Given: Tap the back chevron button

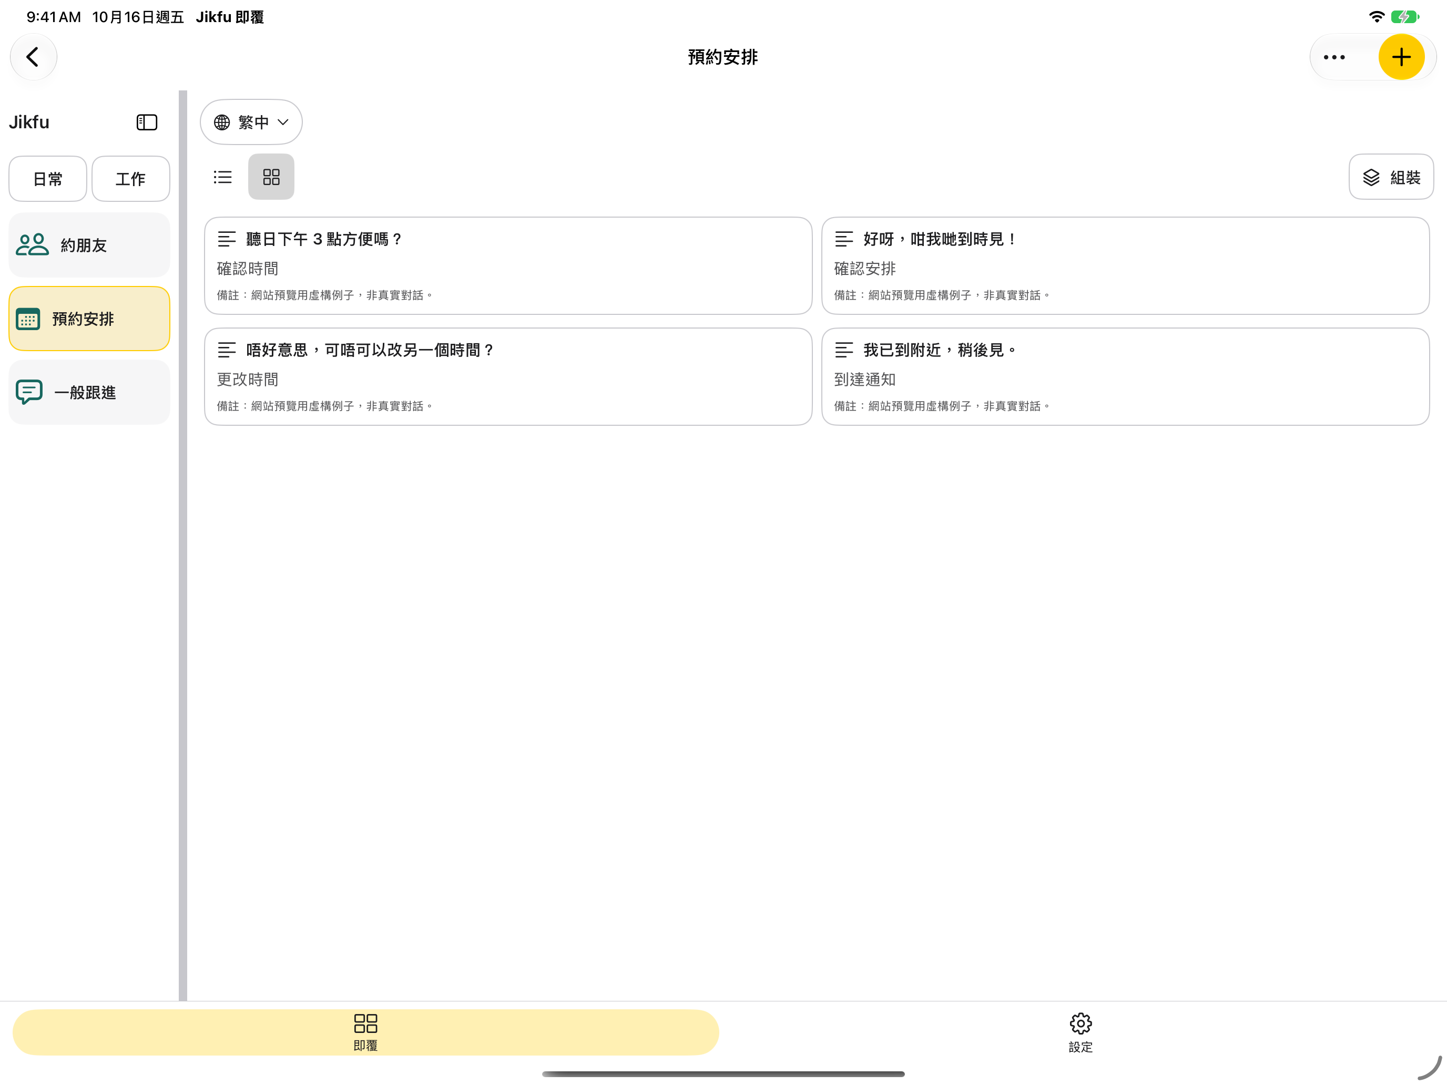Looking at the screenshot, I should pos(33,57).
